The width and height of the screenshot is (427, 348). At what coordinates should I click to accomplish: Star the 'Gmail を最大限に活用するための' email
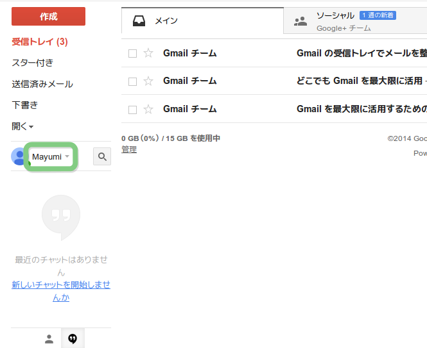click(148, 109)
